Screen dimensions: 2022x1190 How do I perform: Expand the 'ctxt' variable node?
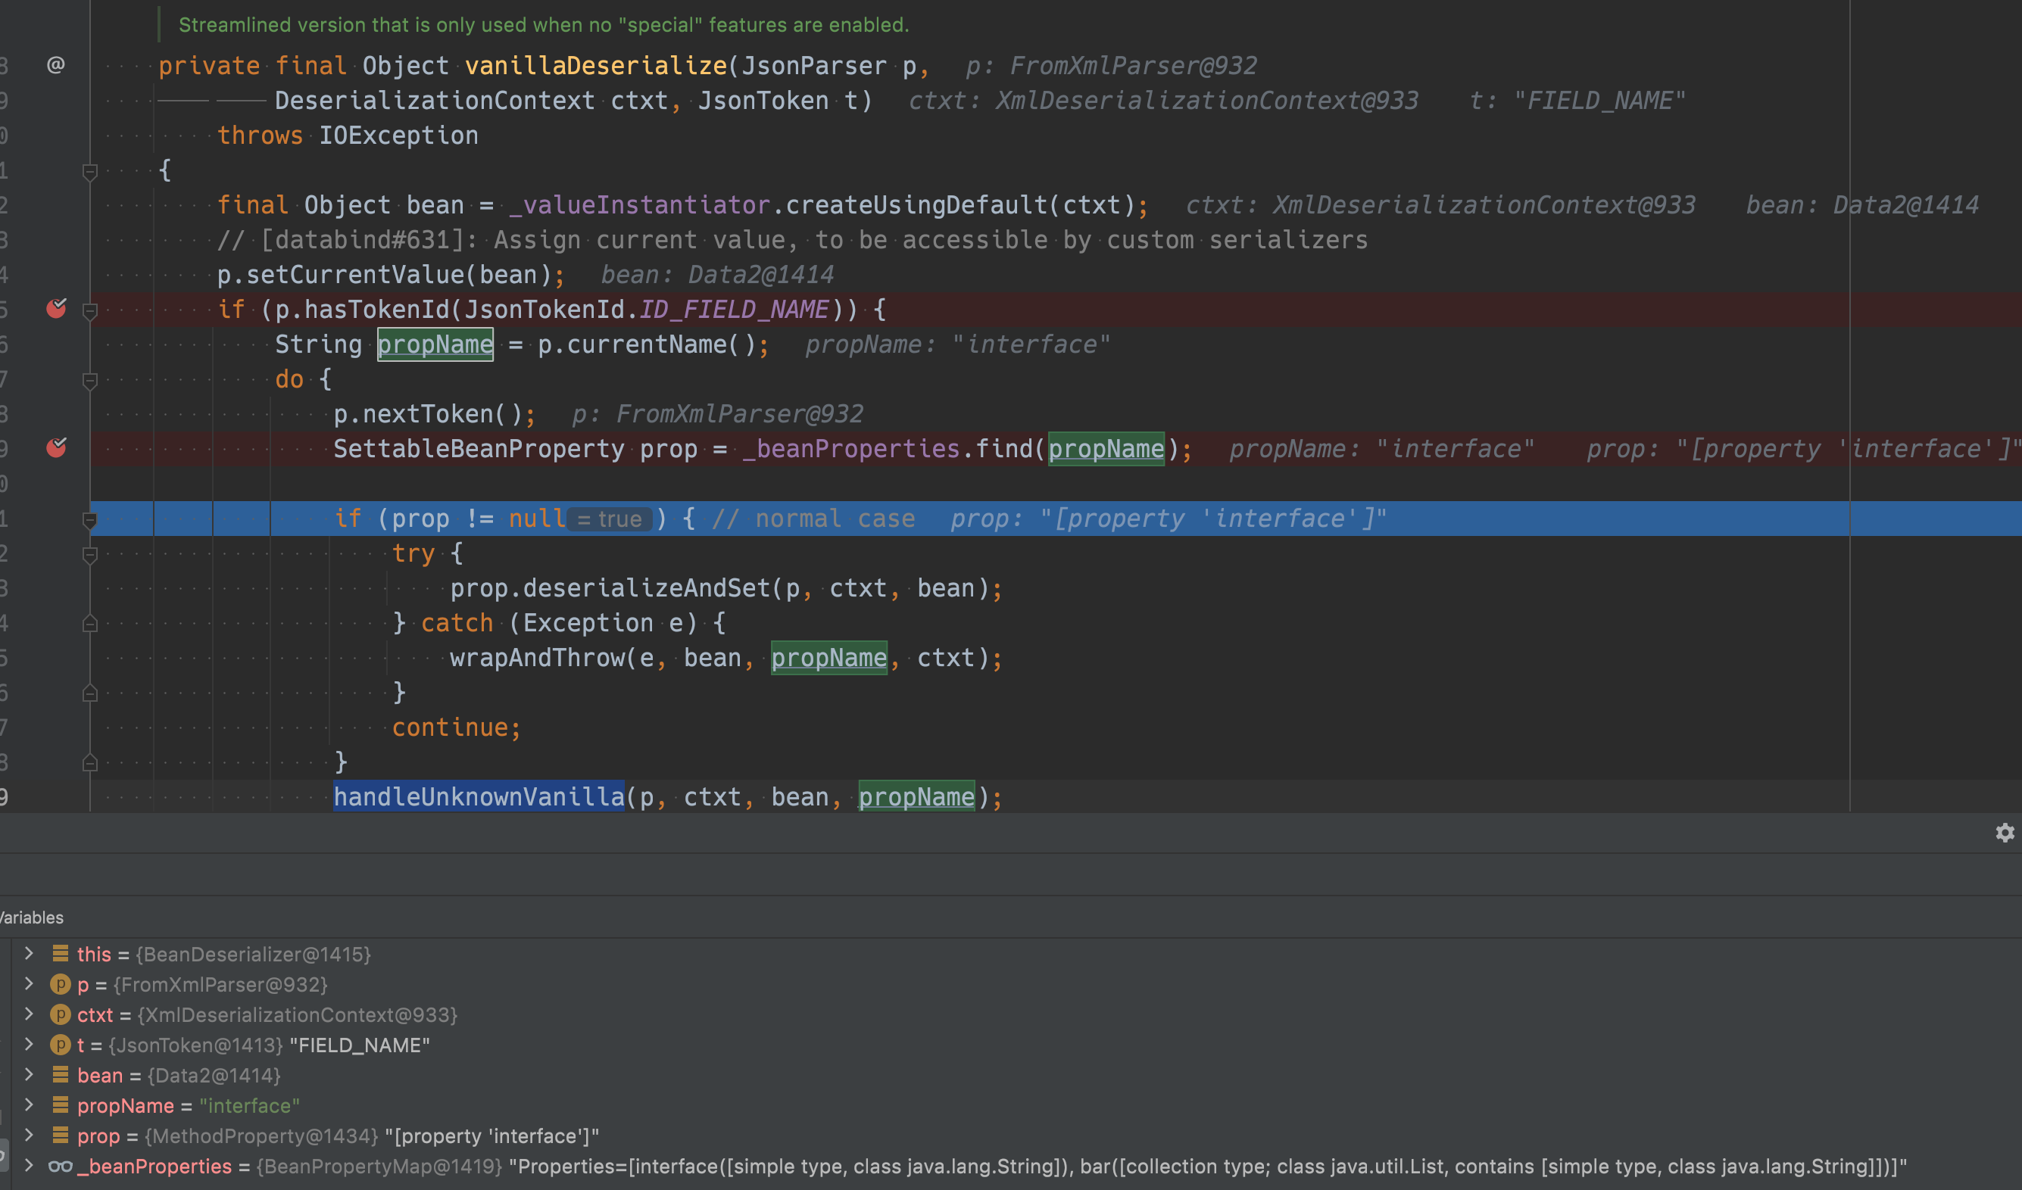pos(29,1014)
